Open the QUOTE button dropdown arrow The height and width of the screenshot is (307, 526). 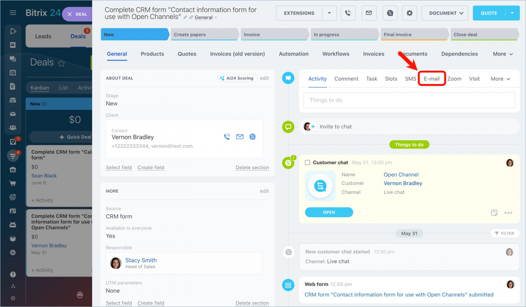pos(512,13)
